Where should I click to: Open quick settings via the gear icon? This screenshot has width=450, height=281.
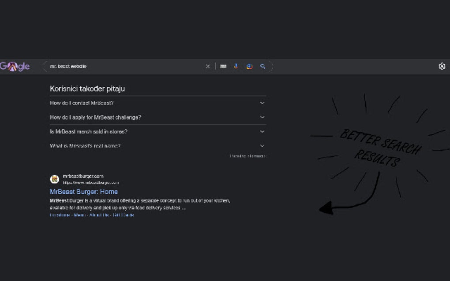[442, 66]
